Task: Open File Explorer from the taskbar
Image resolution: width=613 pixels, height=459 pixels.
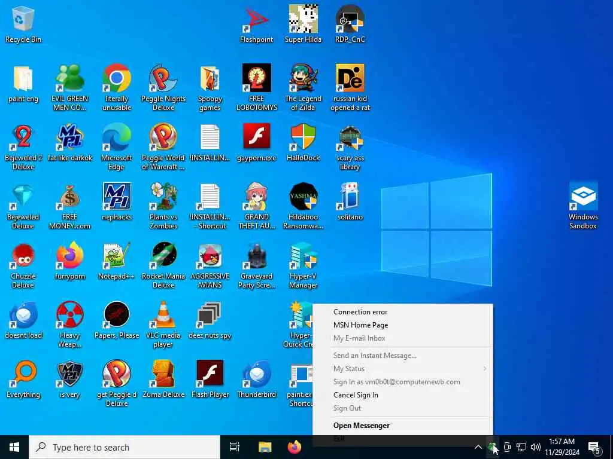Action: pyautogui.click(x=265, y=447)
